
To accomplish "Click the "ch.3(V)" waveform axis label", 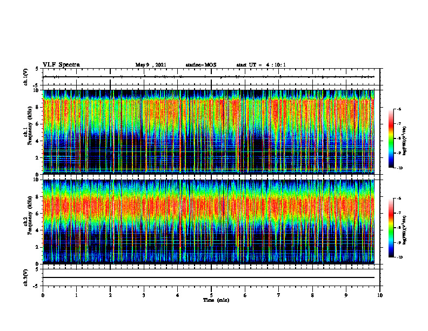I will (x=26, y=277).
